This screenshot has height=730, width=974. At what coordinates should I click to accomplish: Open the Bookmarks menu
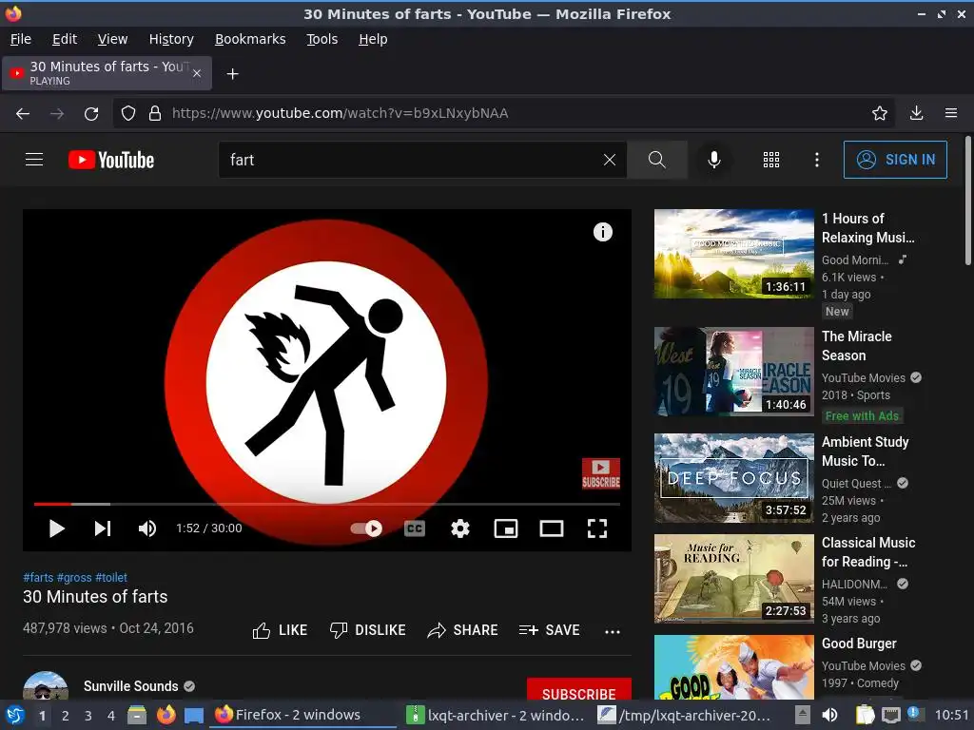[250, 39]
